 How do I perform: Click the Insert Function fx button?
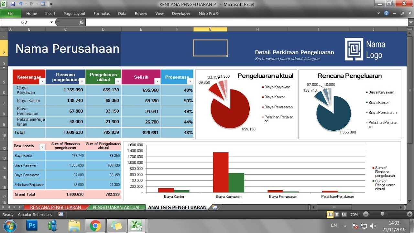(81, 22)
